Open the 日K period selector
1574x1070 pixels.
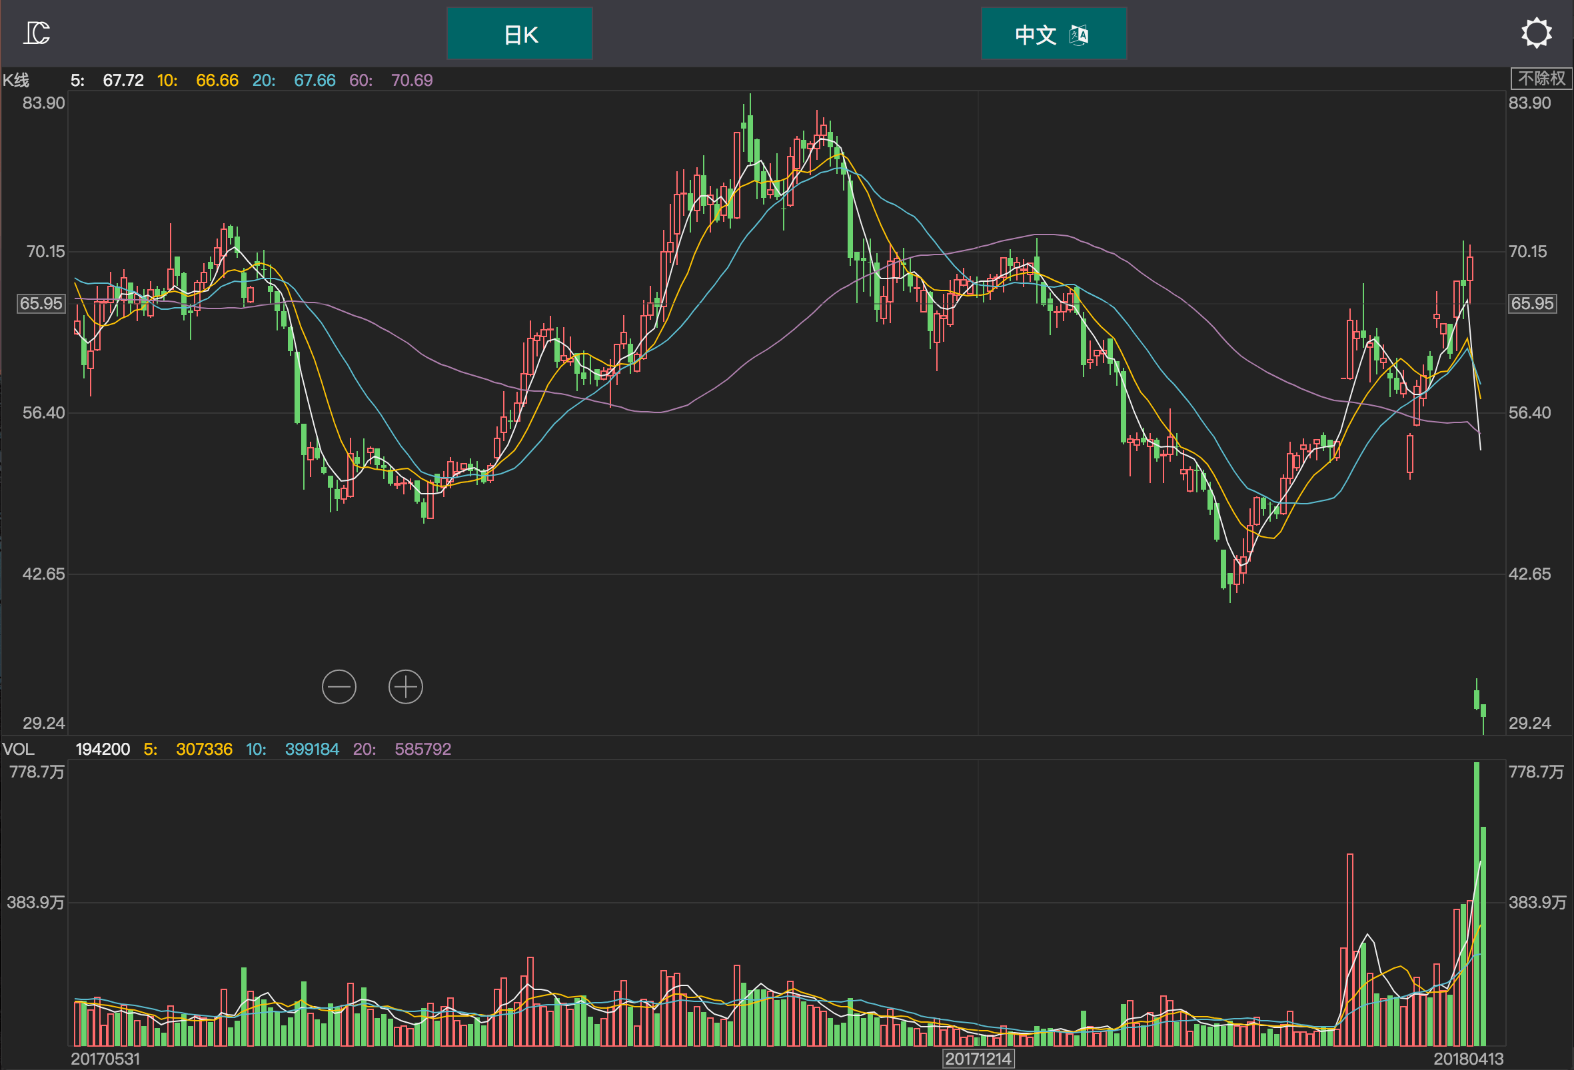(x=520, y=34)
